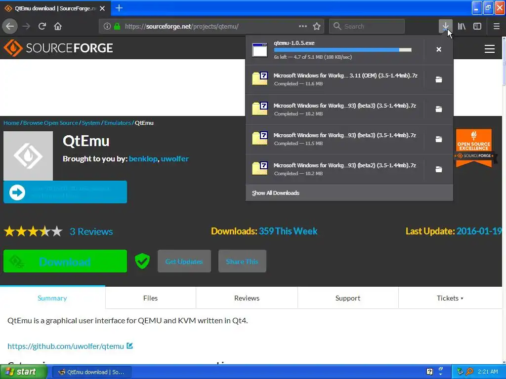
Task: Click 359 This Week downloads stat
Action: pos(288,231)
